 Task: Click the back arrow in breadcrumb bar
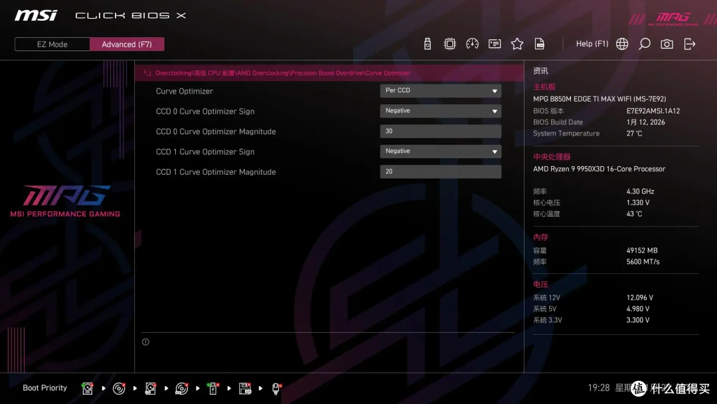click(147, 73)
